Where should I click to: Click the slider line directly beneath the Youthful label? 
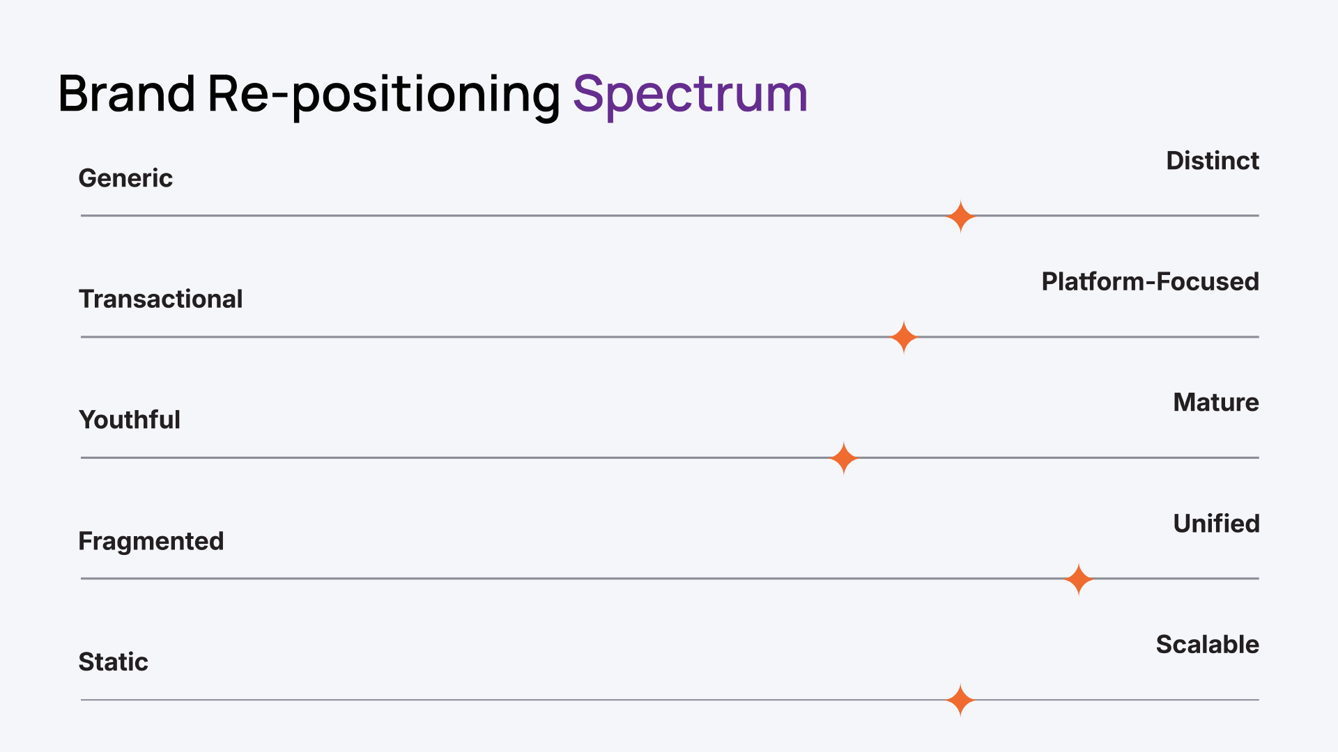click(x=130, y=458)
